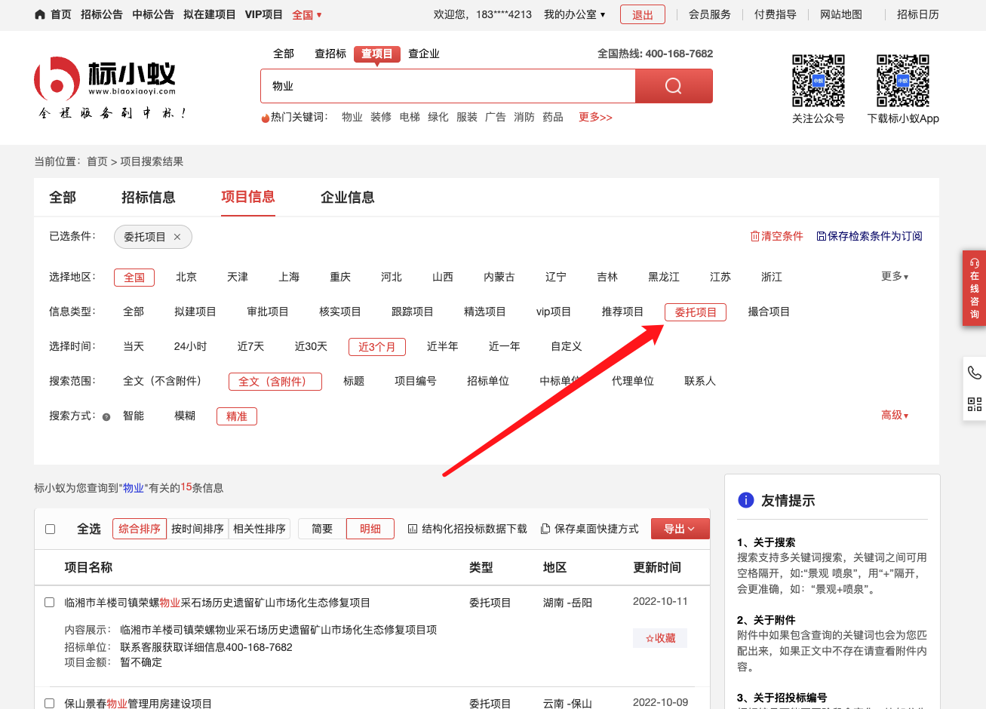986x709 pixels.
Task: Click the 结构化招投标数据下载 icon link
Action: (x=413, y=529)
